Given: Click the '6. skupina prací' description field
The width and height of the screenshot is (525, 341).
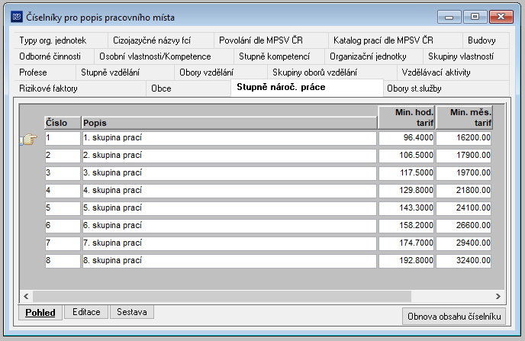Looking at the screenshot, I should tap(230, 226).
